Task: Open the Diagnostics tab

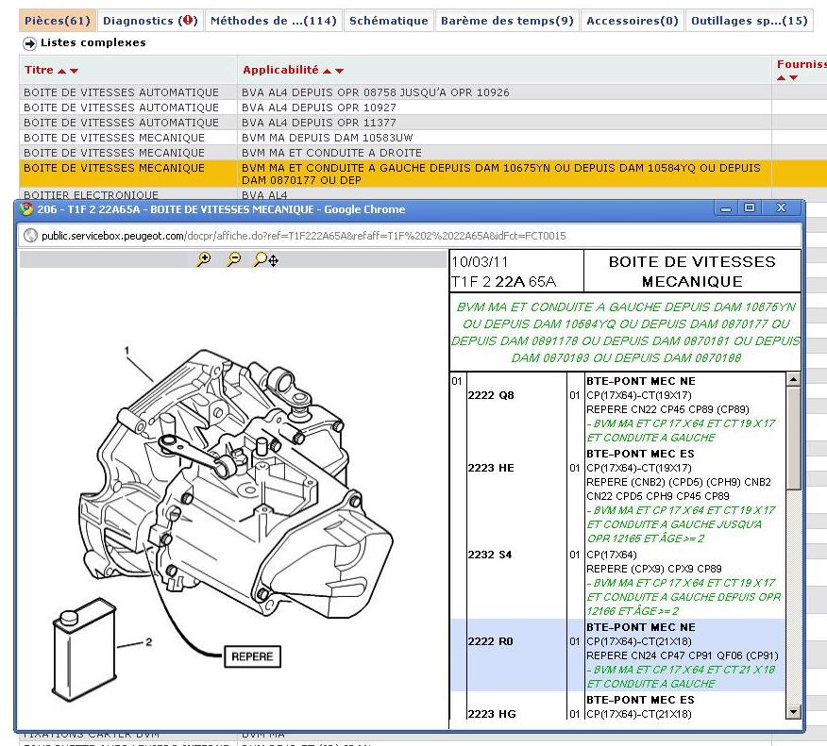Action: [150, 21]
